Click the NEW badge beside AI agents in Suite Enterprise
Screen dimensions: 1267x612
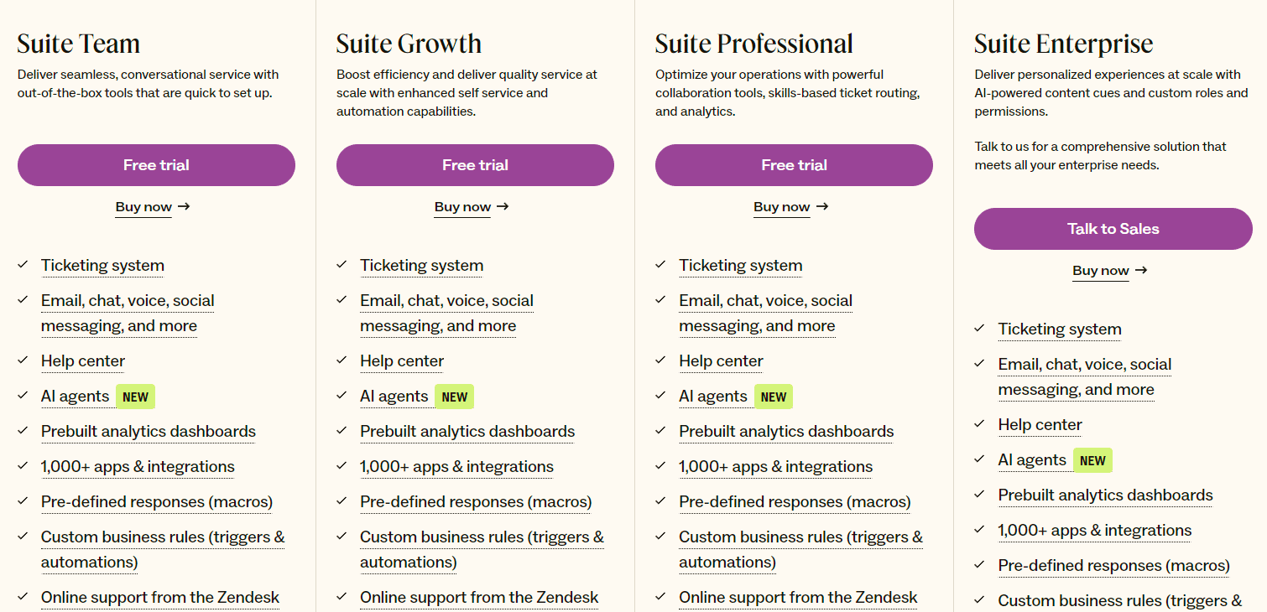(x=1092, y=459)
